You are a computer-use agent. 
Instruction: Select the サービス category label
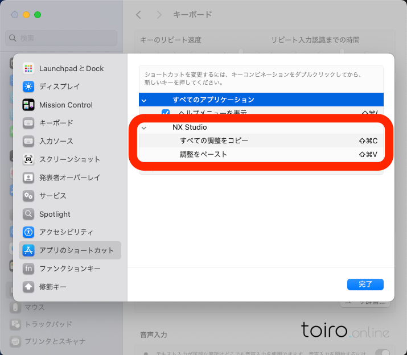(53, 196)
